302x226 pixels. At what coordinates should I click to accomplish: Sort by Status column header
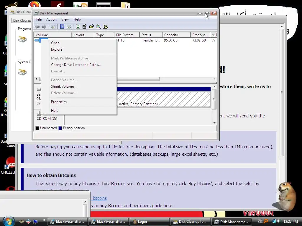[151, 35]
